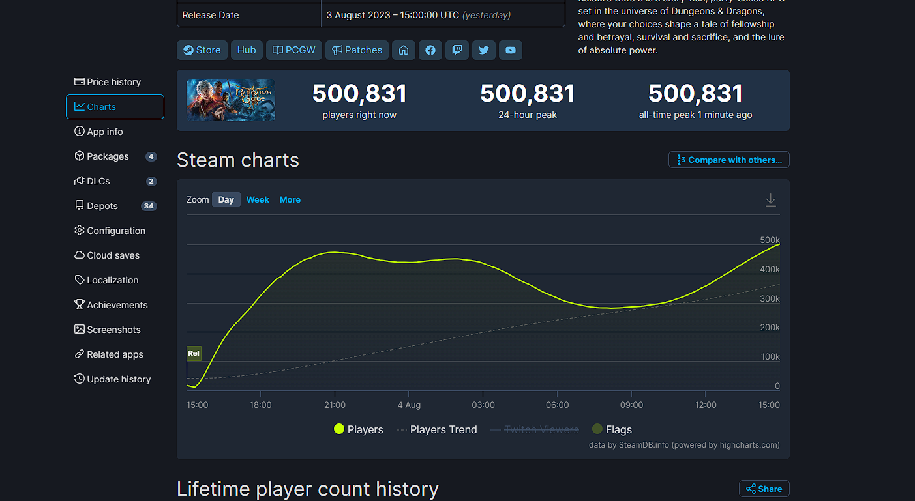Go to Price history section
This screenshot has height=501, width=915.
(x=113, y=82)
